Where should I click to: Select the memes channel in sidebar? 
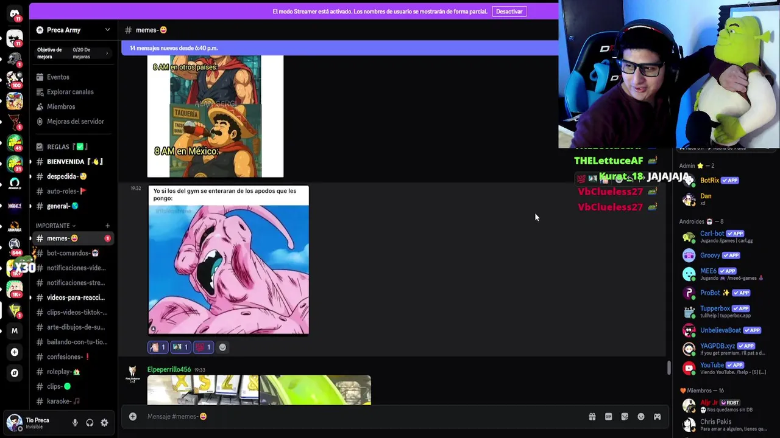73,238
